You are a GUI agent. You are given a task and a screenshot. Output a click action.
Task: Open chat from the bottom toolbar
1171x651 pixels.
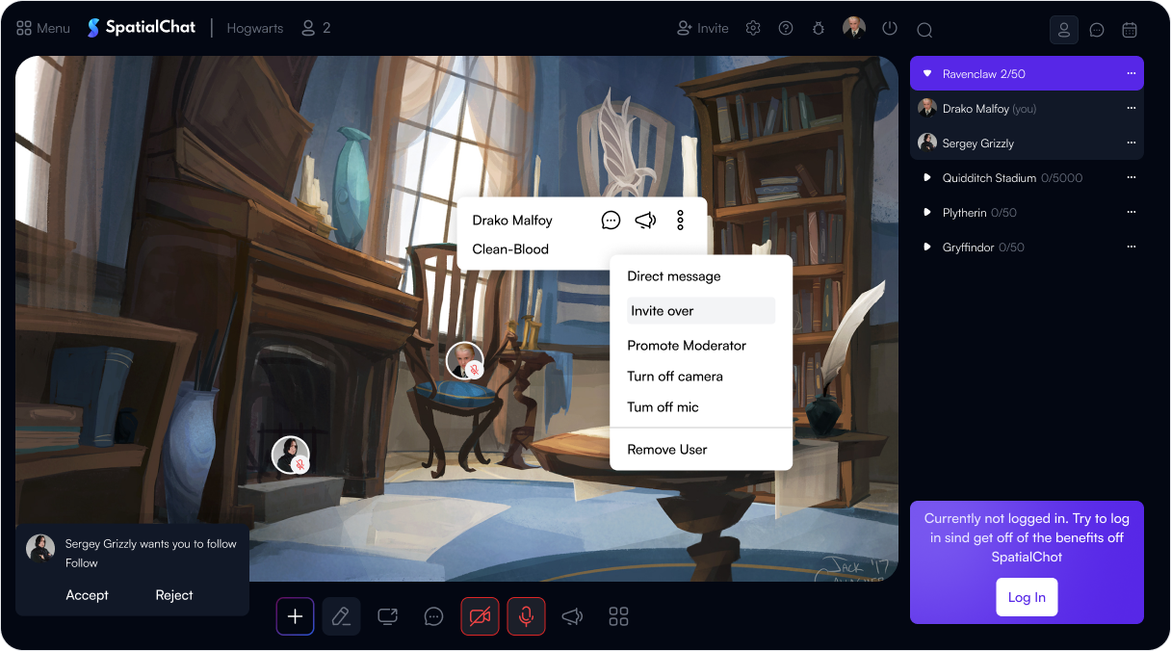coord(433,616)
